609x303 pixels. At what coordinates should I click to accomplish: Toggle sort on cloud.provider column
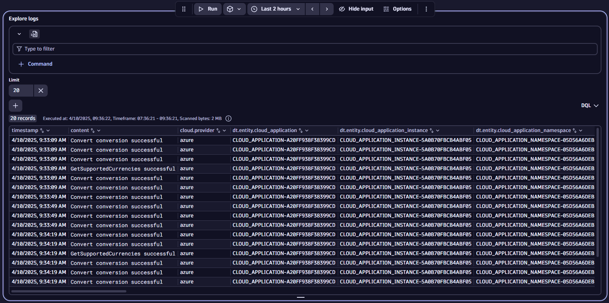(218, 131)
